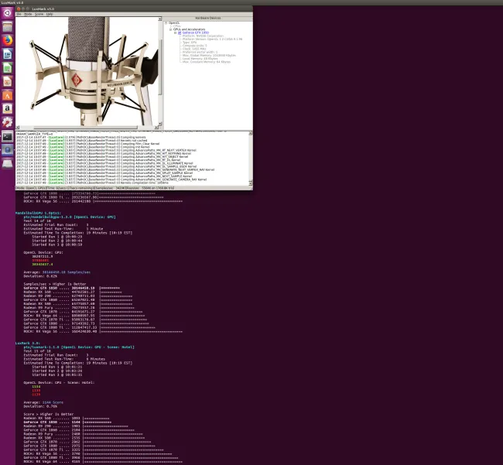Screen dimensions: 503x465
Task: Click the LuxMark status bar text
Action: click(95, 188)
